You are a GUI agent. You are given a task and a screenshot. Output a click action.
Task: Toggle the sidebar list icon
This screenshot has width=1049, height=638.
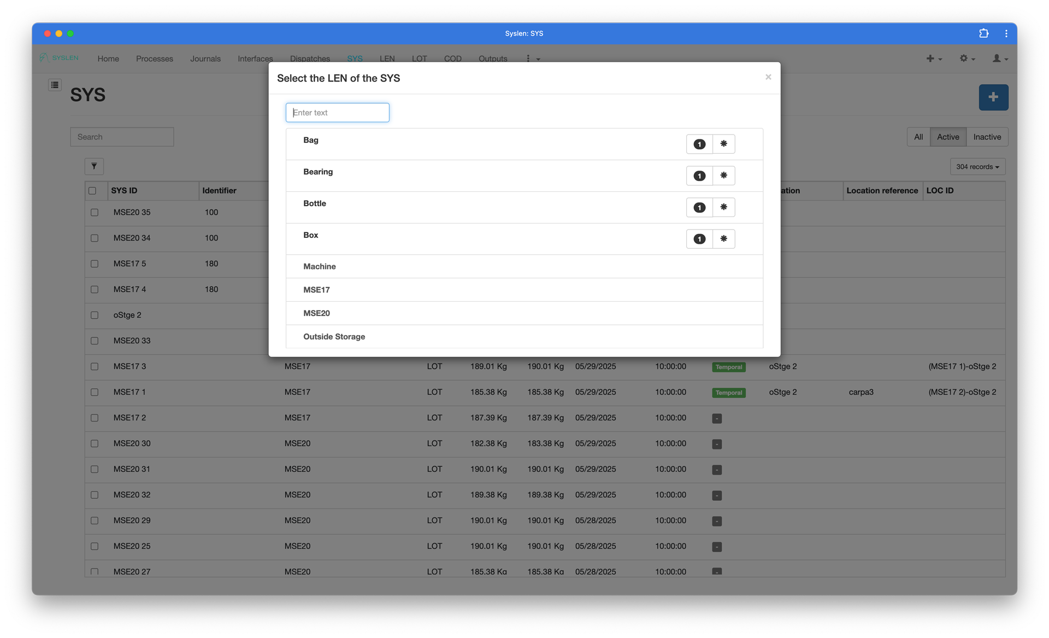point(55,85)
